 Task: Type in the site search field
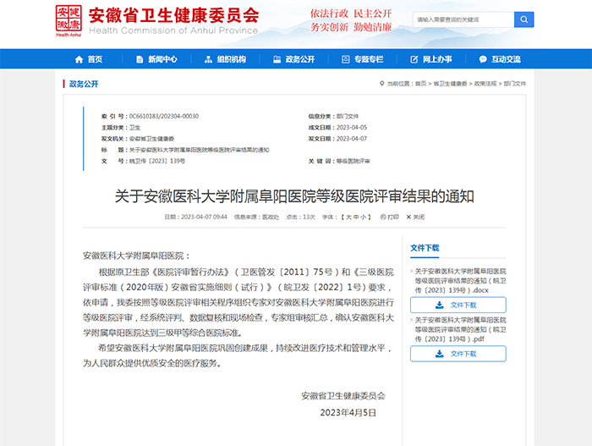click(x=462, y=19)
